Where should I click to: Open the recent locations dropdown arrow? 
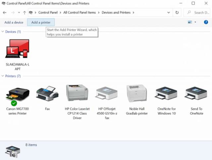pos(19,13)
